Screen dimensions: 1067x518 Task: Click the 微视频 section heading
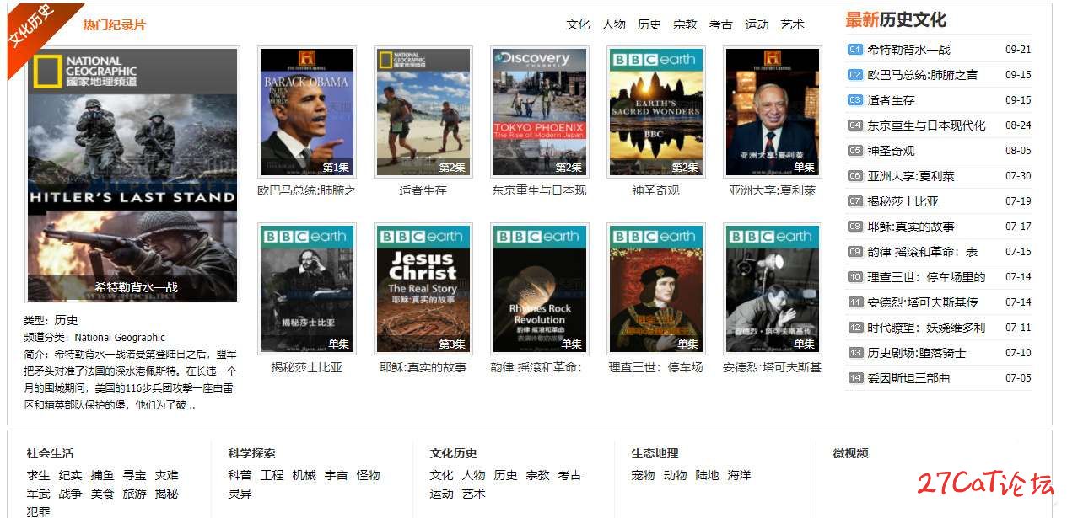coord(850,453)
